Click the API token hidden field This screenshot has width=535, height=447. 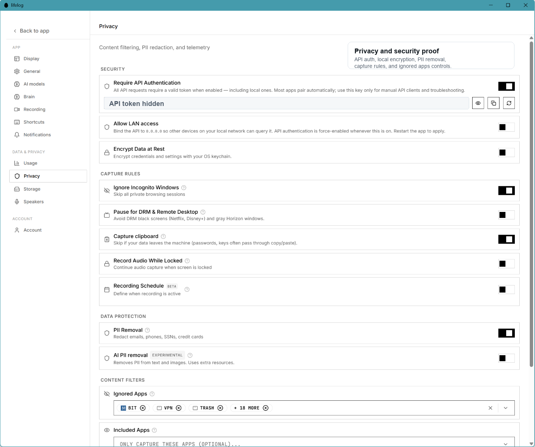(286, 103)
